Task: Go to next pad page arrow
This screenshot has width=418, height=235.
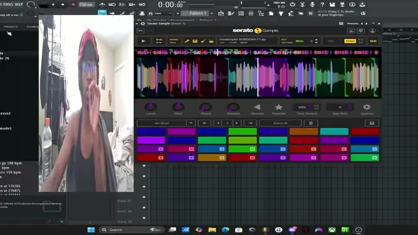Action: click(236, 123)
